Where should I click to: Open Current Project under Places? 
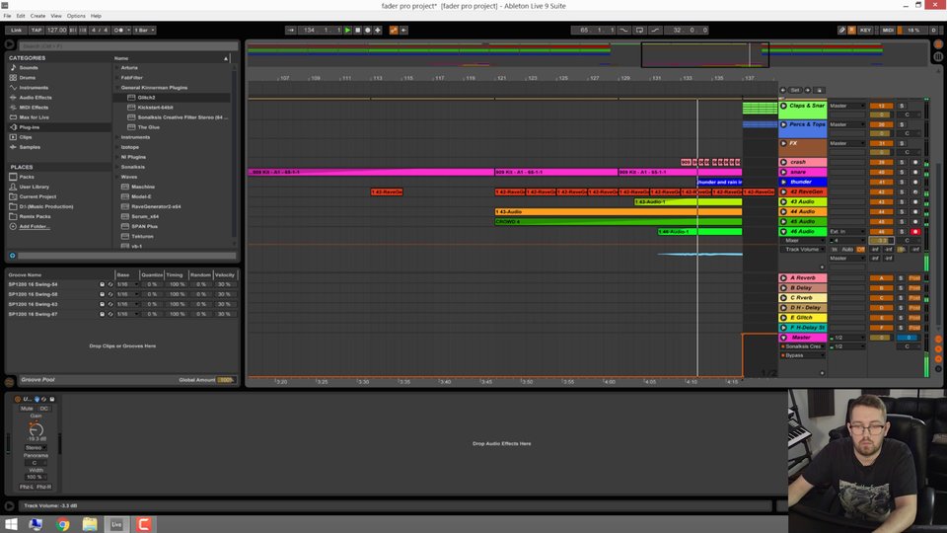37,196
